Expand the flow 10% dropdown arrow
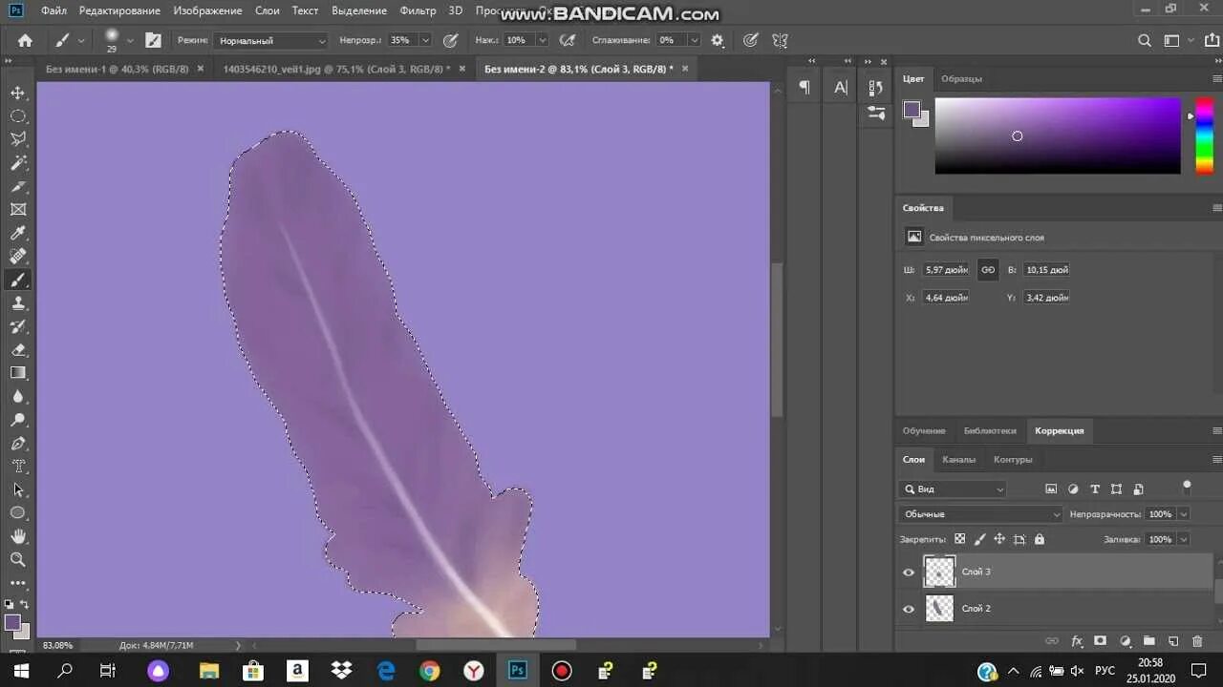 point(542,40)
